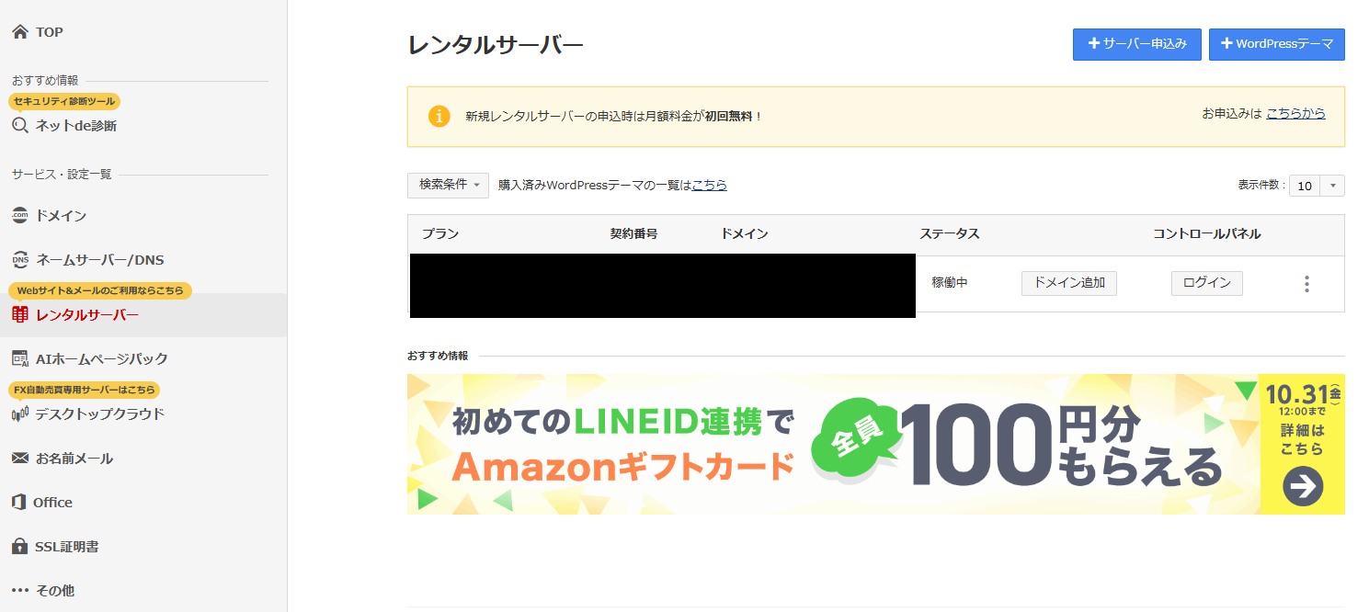The width and height of the screenshot is (1369, 612).
Task: Click the Office logo icon
Action: 20,502
